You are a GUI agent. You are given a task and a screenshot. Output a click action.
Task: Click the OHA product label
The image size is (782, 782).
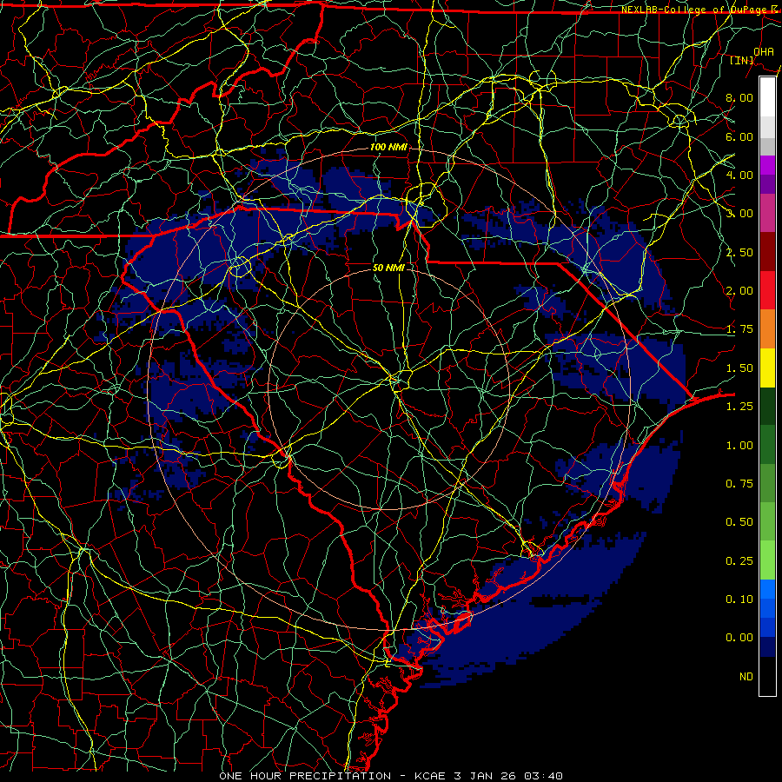coord(764,51)
